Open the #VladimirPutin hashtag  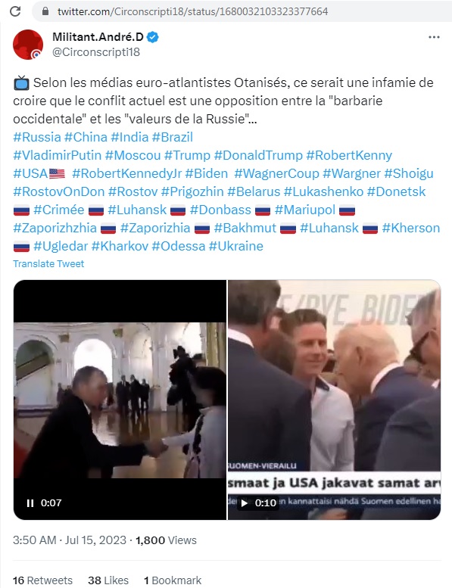click(x=58, y=155)
